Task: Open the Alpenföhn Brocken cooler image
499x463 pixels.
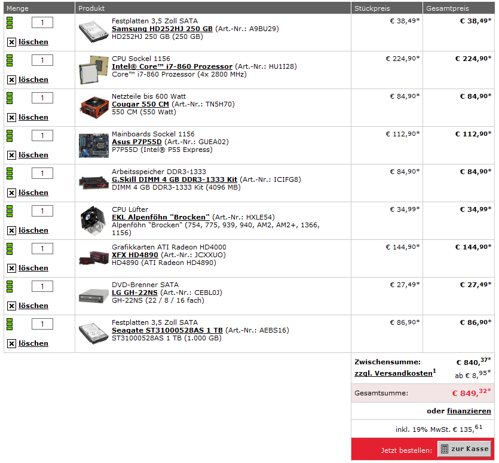Action: coord(94,221)
